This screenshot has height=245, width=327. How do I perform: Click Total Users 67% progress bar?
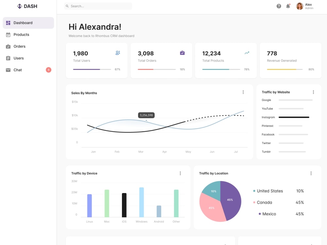(92, 69)
